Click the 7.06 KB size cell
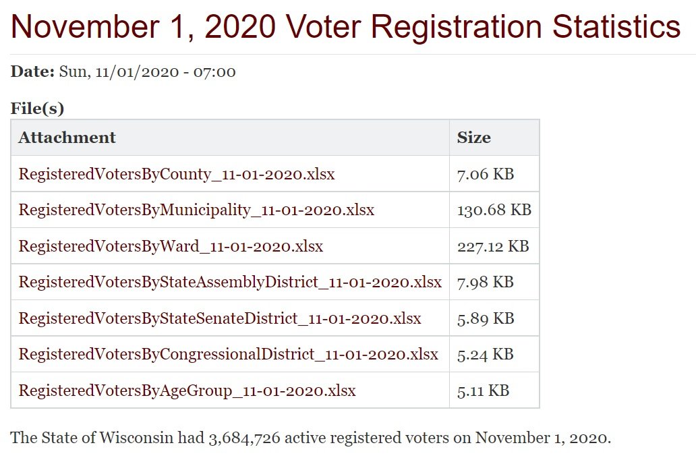 point(485,174)
